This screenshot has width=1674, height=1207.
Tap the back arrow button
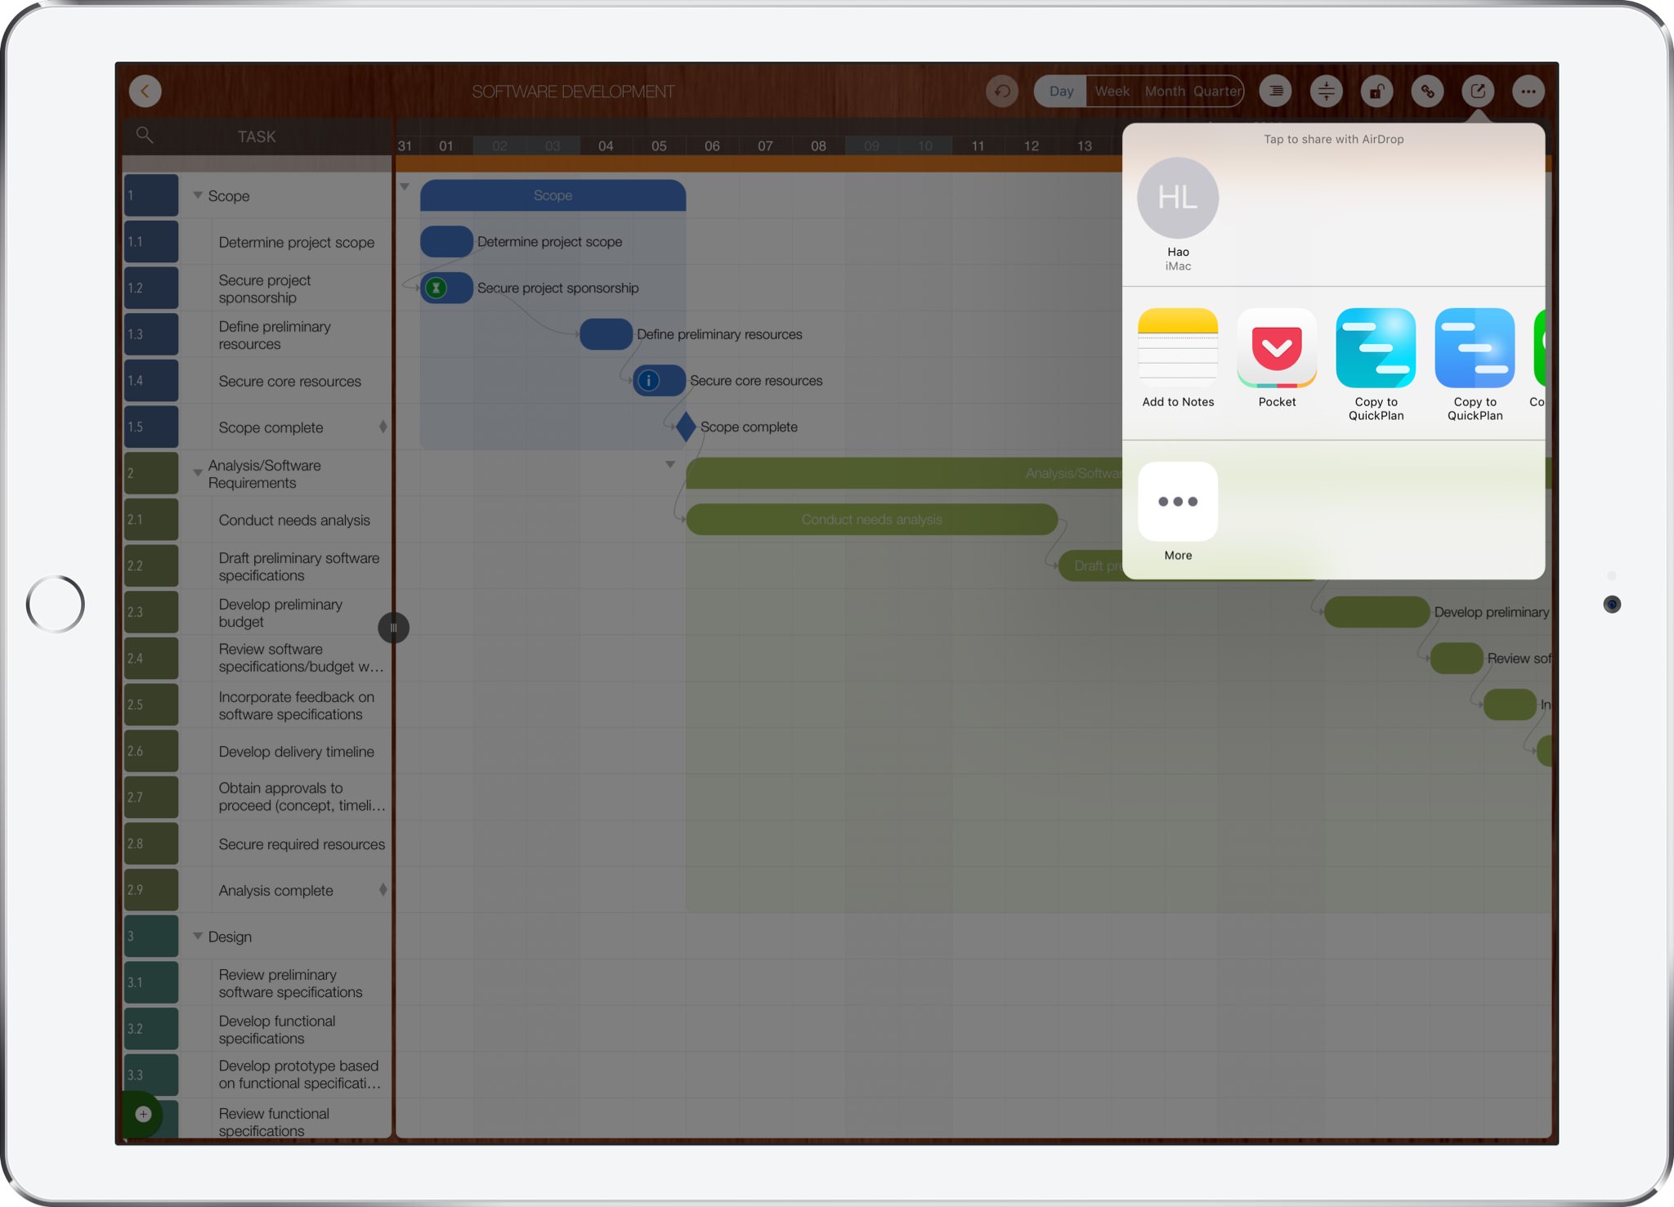click(145, 91)
